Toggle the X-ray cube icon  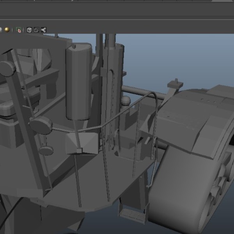coord(29,30)
